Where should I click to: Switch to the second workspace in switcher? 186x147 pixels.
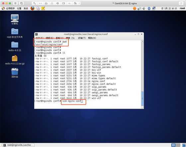click(x=178, y=145)
